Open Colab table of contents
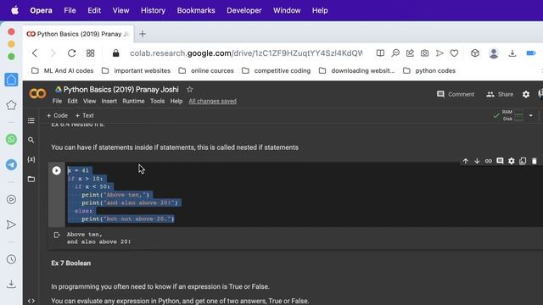This screenshot has width=543, height=305. pos(31,120)
